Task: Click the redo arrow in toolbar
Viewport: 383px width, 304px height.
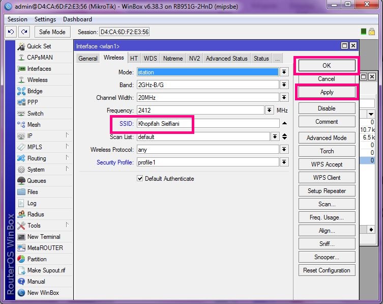Action: pyautogui.click(x=24, y=32)
